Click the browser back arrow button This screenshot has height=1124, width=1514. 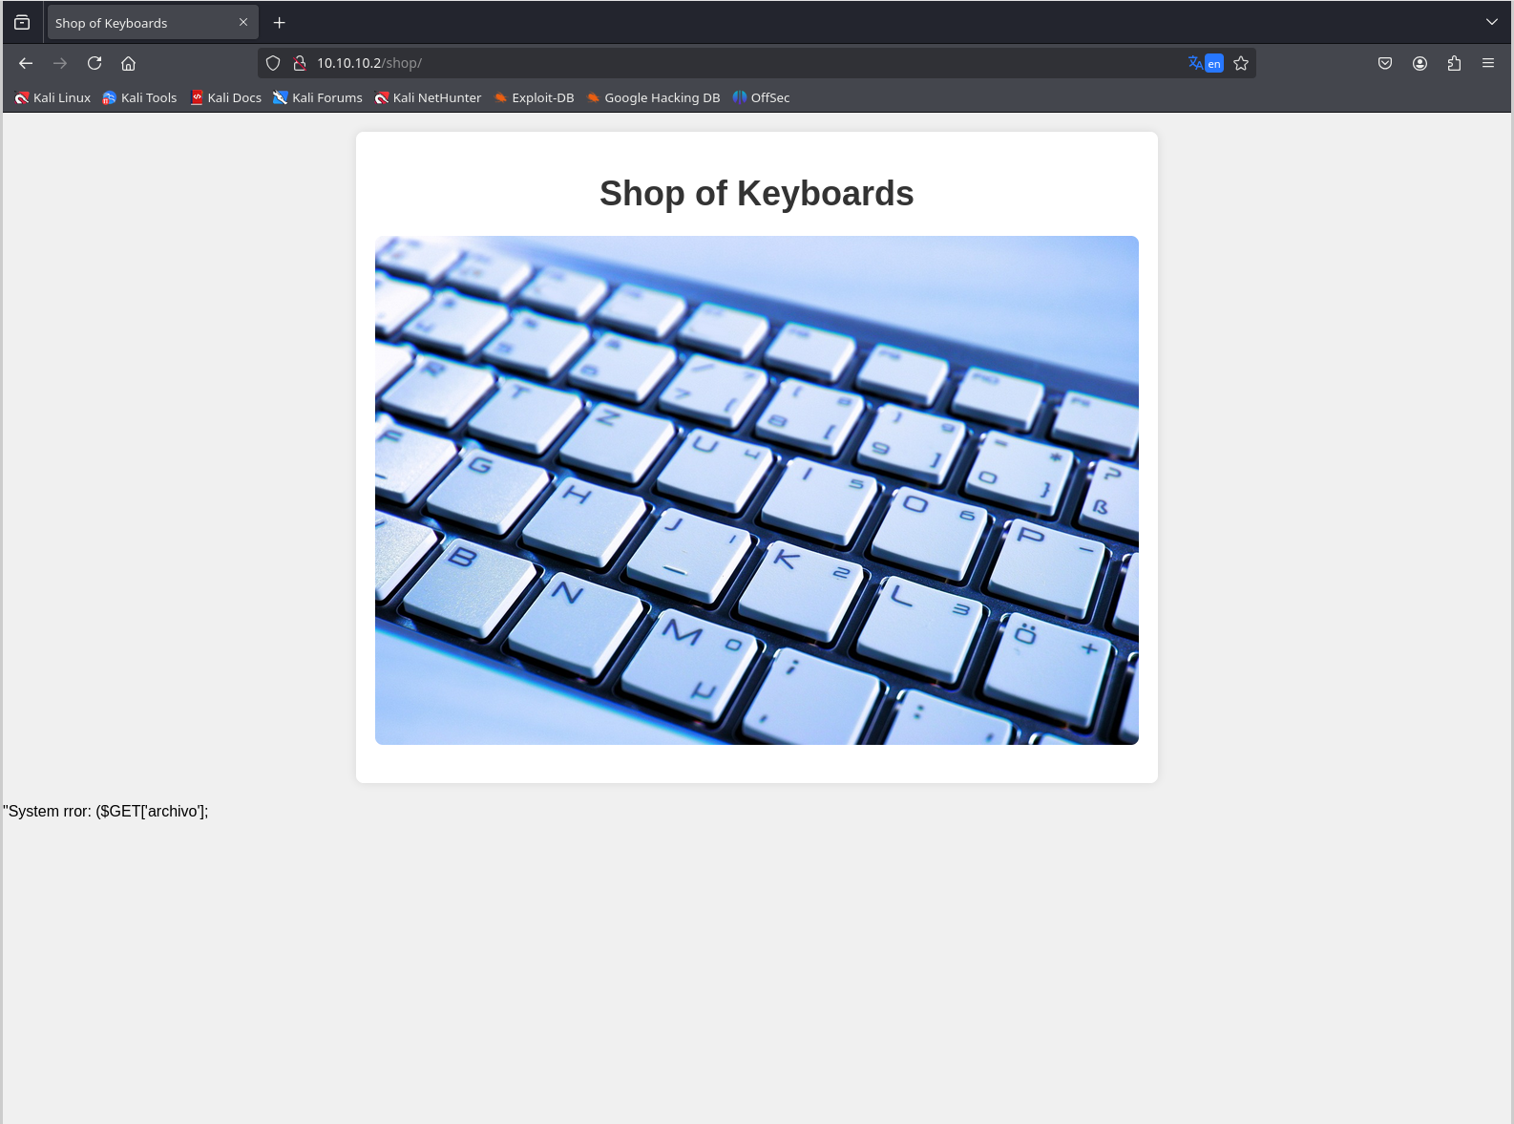pos(26,63)
